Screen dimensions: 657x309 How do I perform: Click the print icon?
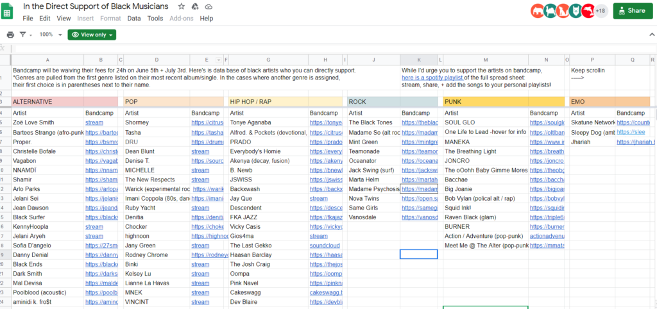point(10,35)
